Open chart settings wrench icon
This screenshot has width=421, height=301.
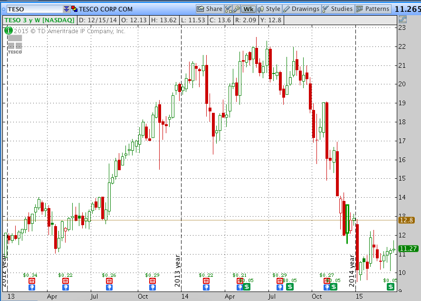click(236, 9)
